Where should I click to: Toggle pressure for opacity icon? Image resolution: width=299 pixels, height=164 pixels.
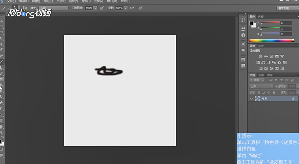point(102,8)
